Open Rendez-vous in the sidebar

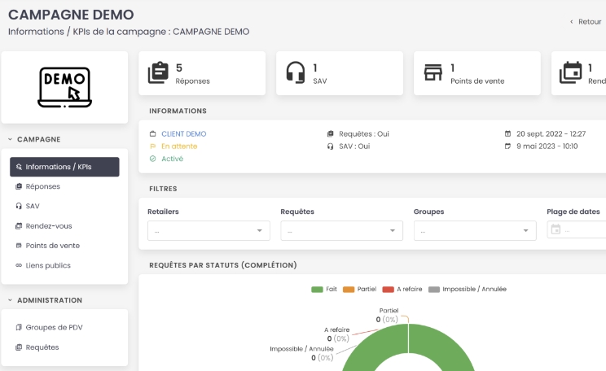coord(64,226)
